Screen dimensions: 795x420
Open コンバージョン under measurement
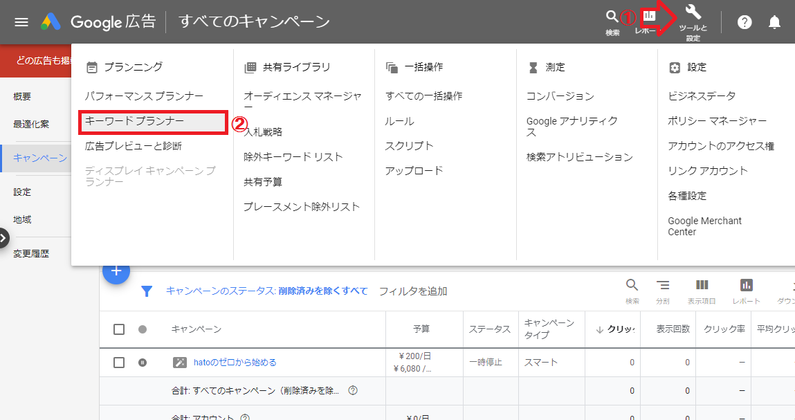[560, 96]
